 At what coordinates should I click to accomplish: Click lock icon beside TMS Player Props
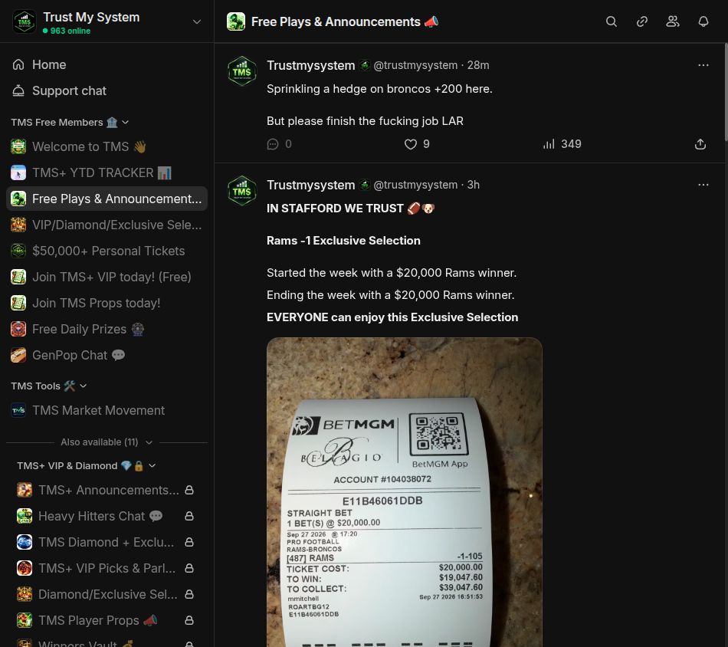tap(189, 620)
